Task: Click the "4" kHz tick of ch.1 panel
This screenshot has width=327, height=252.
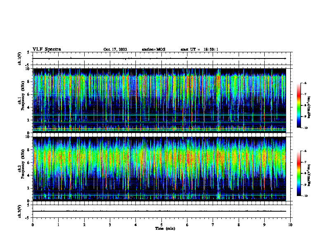Action: [29, 107]
